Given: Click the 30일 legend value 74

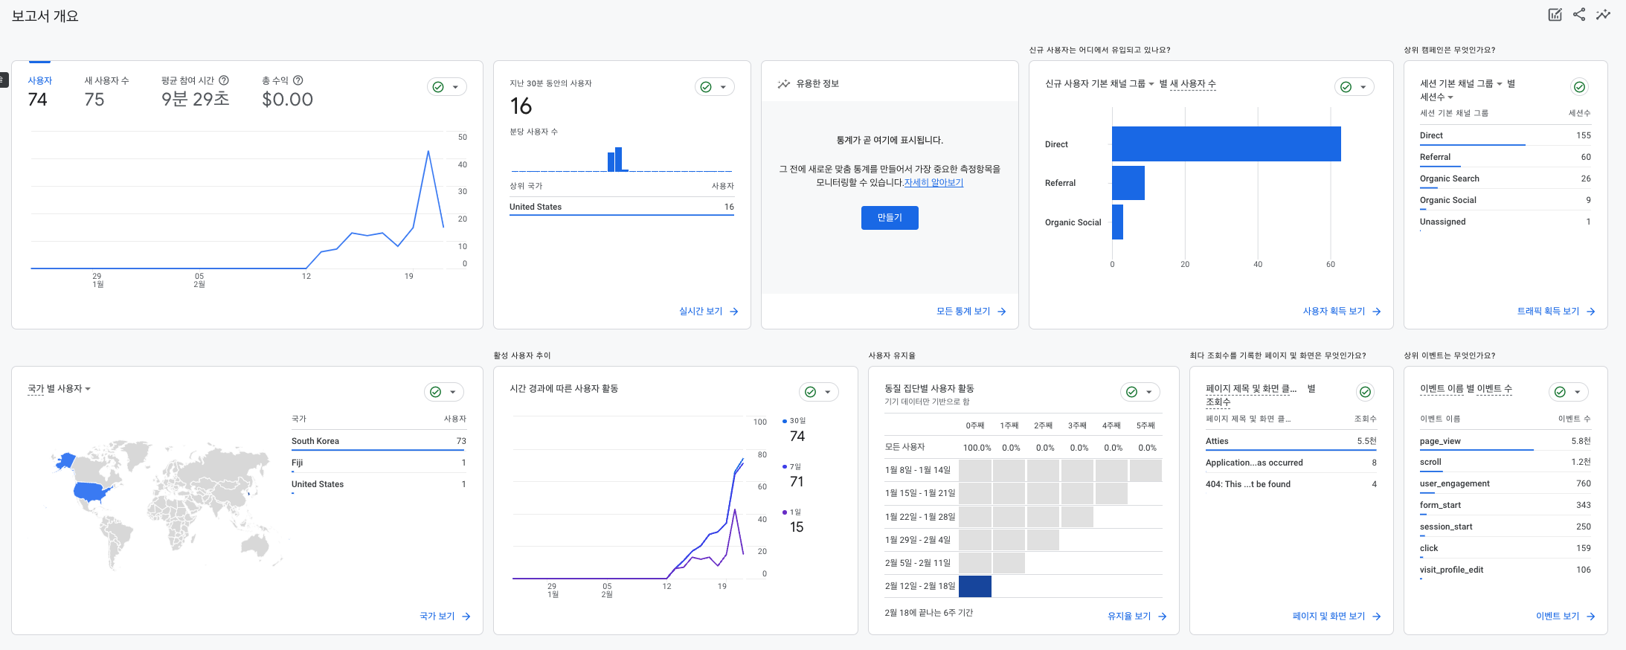Looking at the screenshot, I should [x=797, y=436].
